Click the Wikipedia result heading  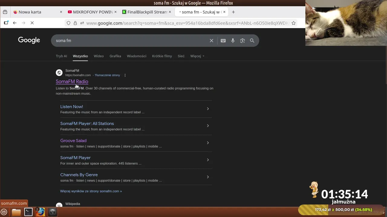[x=73, y=204]
